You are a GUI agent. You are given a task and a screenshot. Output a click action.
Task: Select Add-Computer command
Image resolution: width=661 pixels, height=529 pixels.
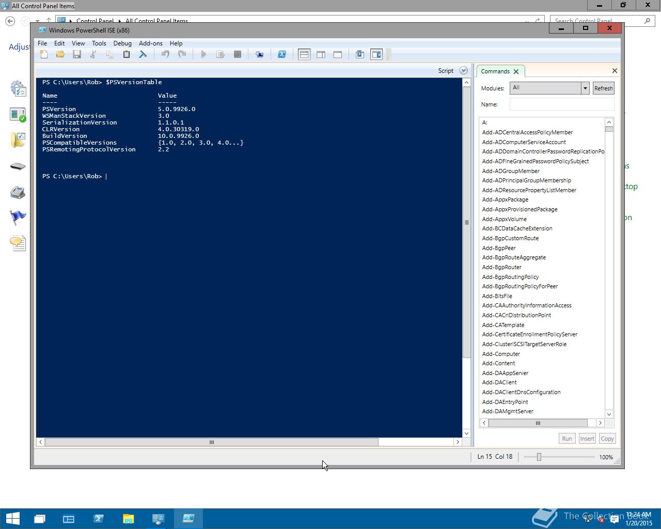click(501, 354)
